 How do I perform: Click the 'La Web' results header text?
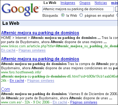point(11,23)
